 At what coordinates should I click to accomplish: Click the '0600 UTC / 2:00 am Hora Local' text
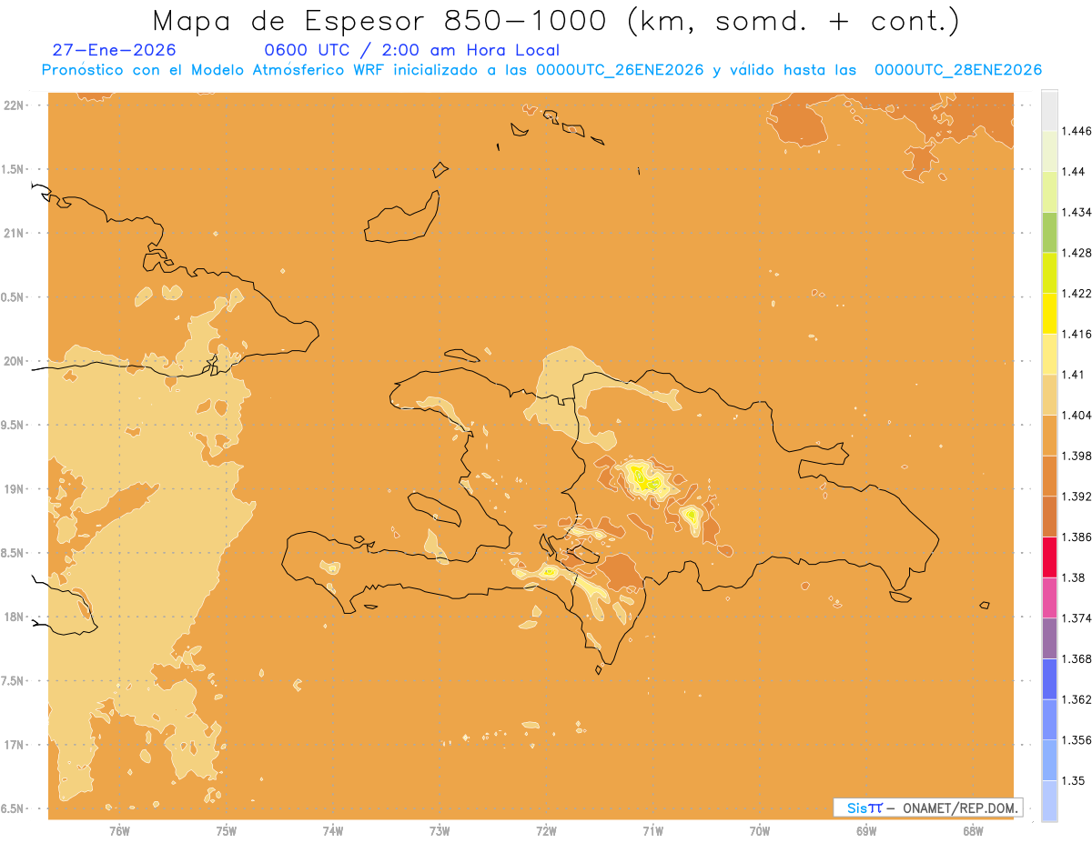pos(411,51)
